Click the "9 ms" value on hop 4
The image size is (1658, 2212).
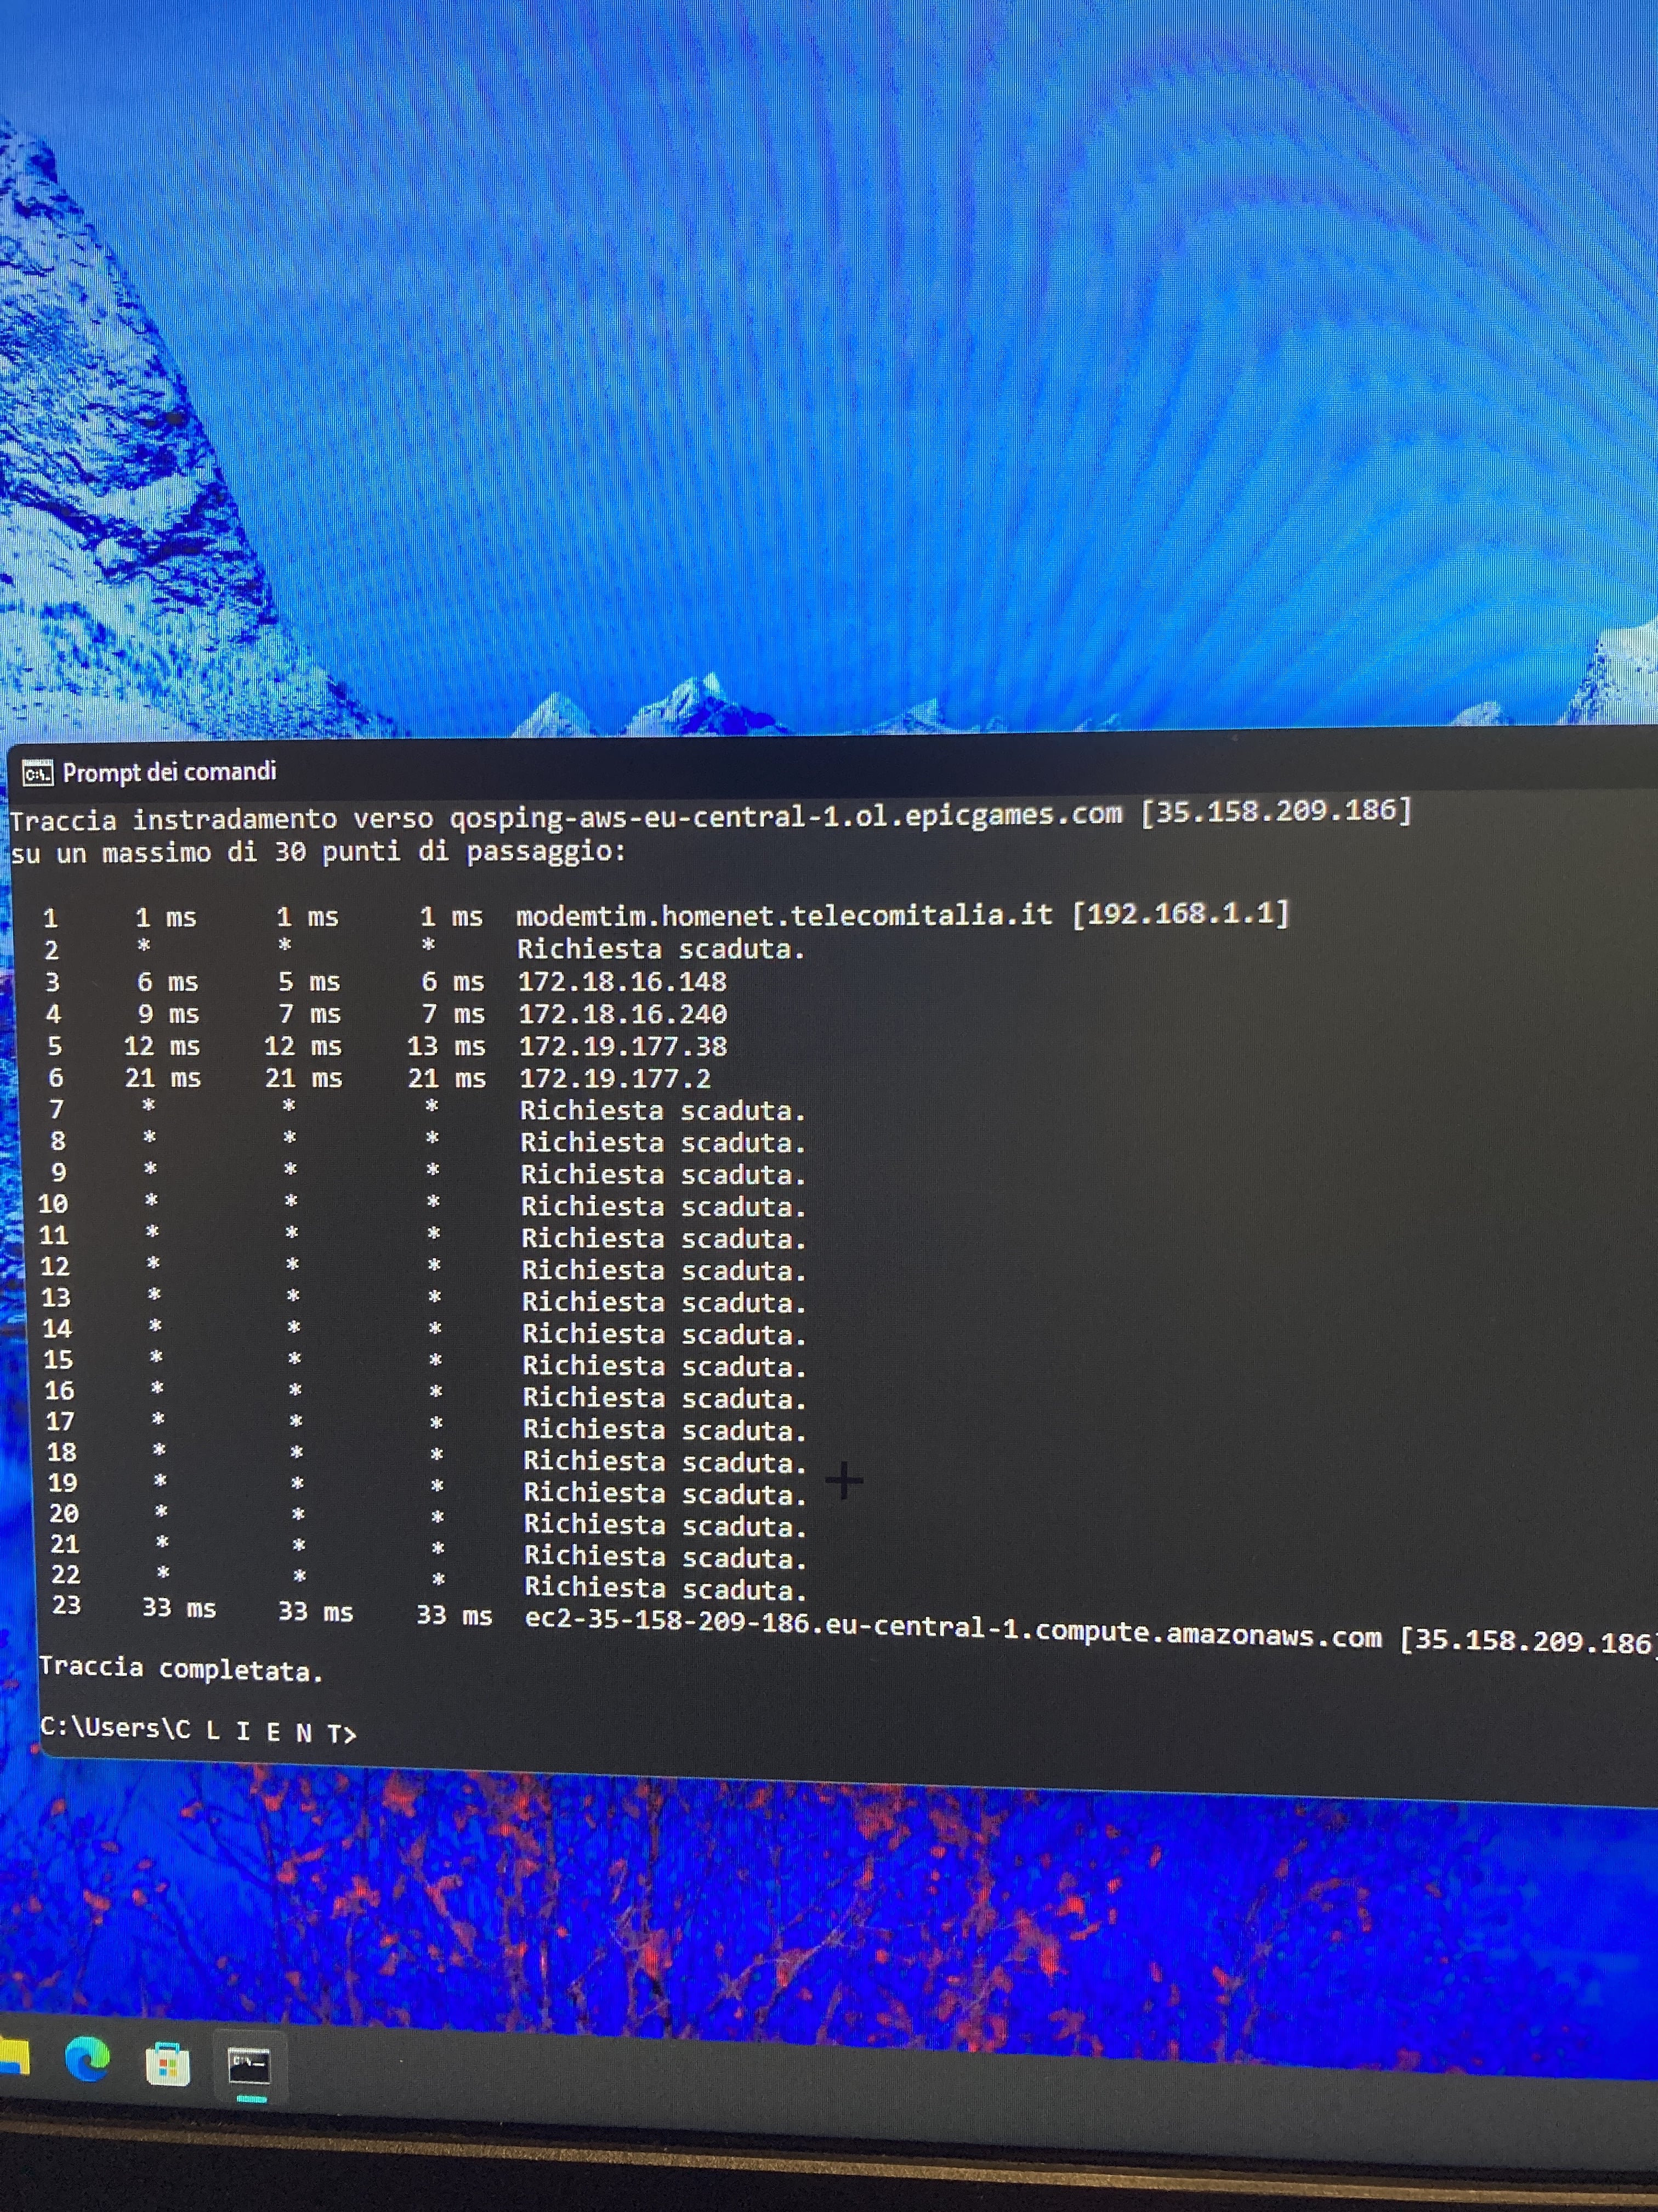(169, 1014)
